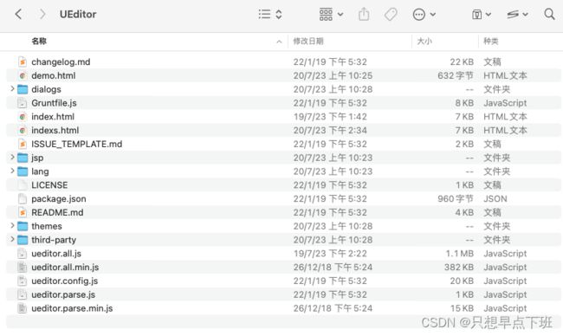
Task: Open the group-by grid dropdown
Action: click(331, 15)
